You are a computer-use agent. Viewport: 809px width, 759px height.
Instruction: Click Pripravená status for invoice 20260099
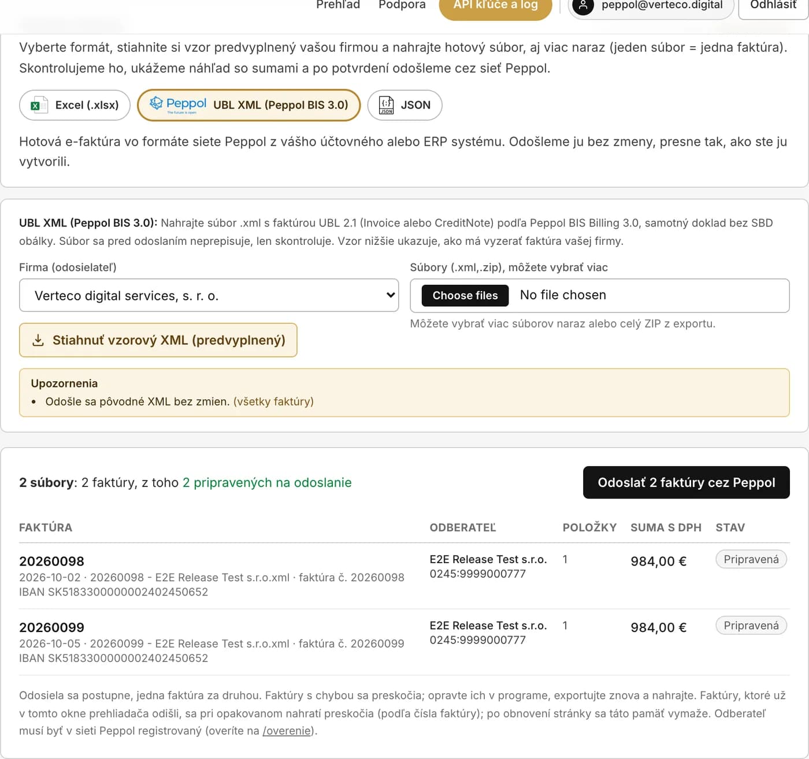(x=751, y=626)
